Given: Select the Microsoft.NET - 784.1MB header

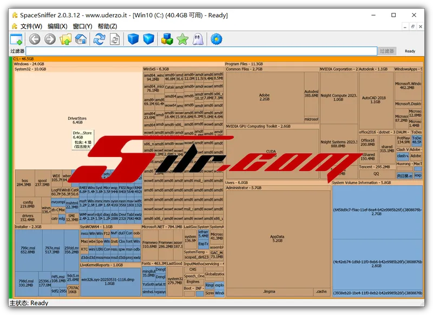Looking at the screenshot, I should tap(162, 227).
